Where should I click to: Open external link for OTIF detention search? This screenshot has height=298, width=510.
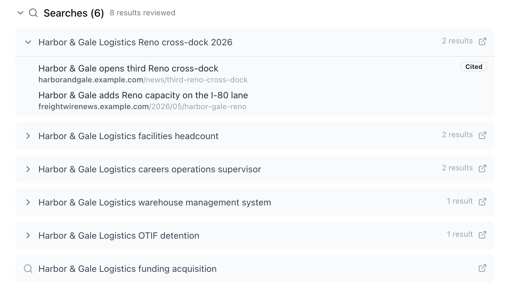tap(483, 235)
